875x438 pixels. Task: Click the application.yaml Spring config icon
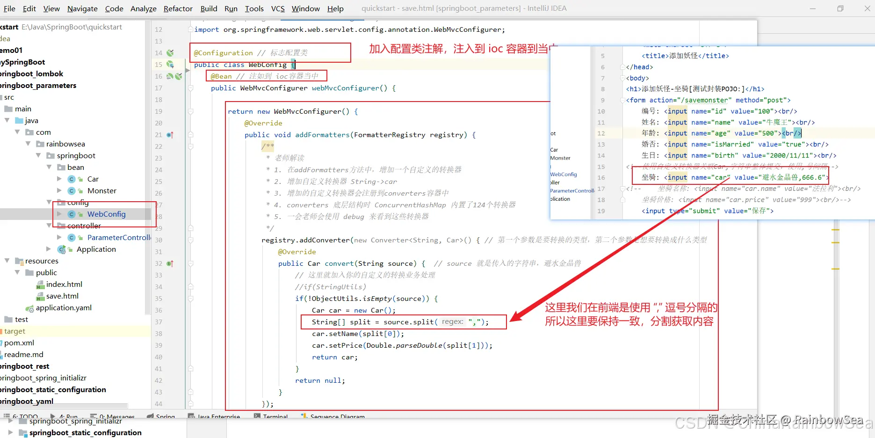29,308
